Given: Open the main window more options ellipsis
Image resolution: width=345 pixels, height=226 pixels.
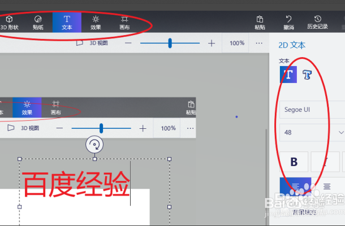Looking at the screenshot, I should tap(259, 43).
